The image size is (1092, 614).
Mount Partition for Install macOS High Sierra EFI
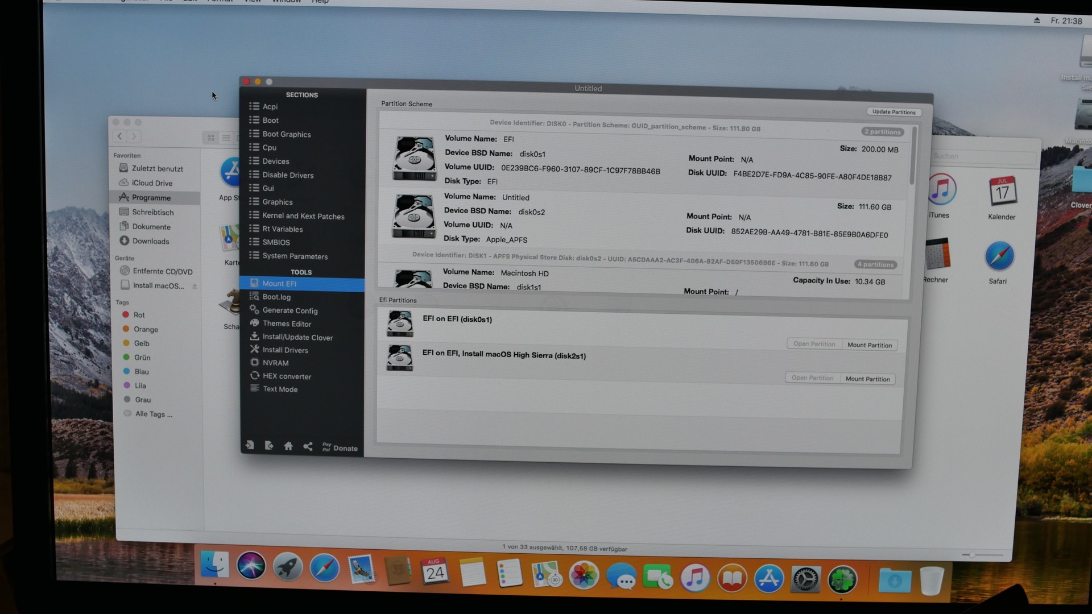(867, 379)
